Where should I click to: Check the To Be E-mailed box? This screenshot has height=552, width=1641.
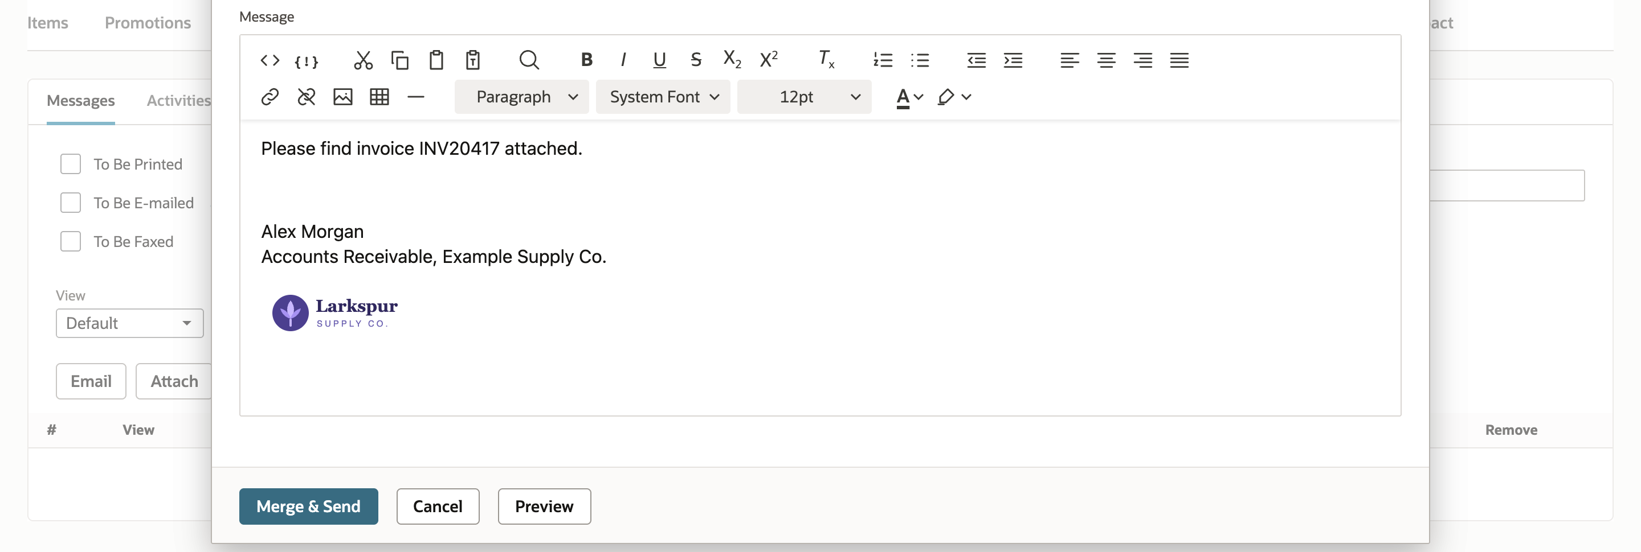point(70,203)
